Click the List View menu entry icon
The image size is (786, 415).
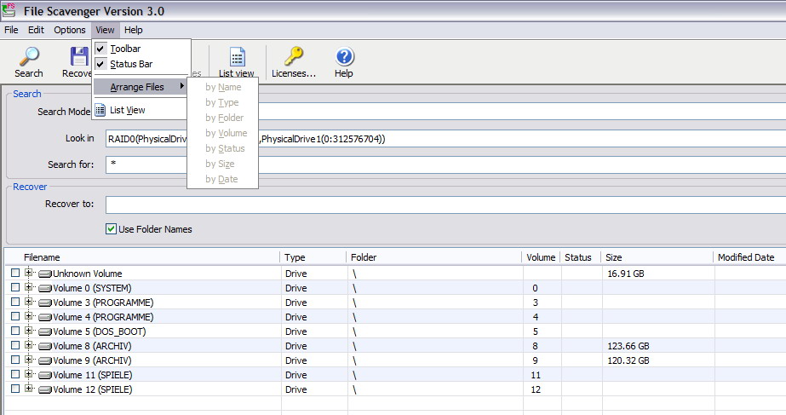[100, 110]
